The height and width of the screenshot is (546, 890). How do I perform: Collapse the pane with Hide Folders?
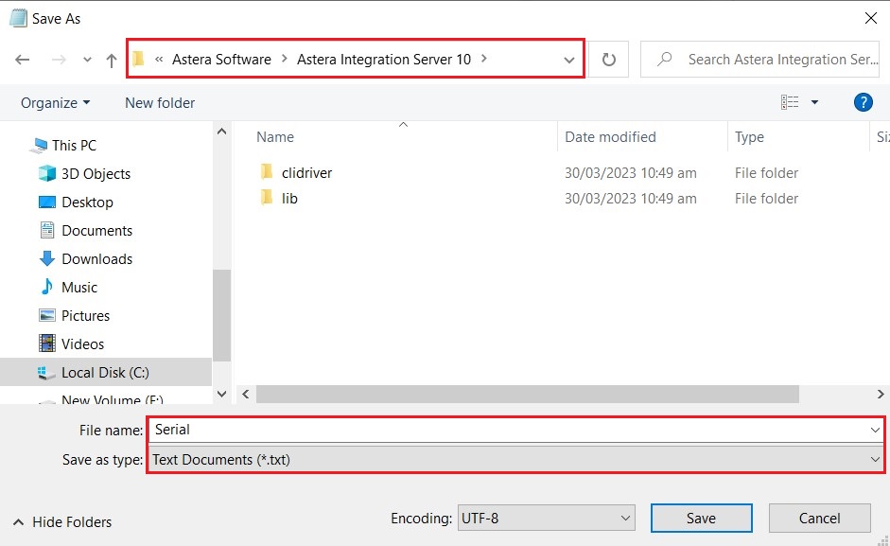click(x=62, y=522)
